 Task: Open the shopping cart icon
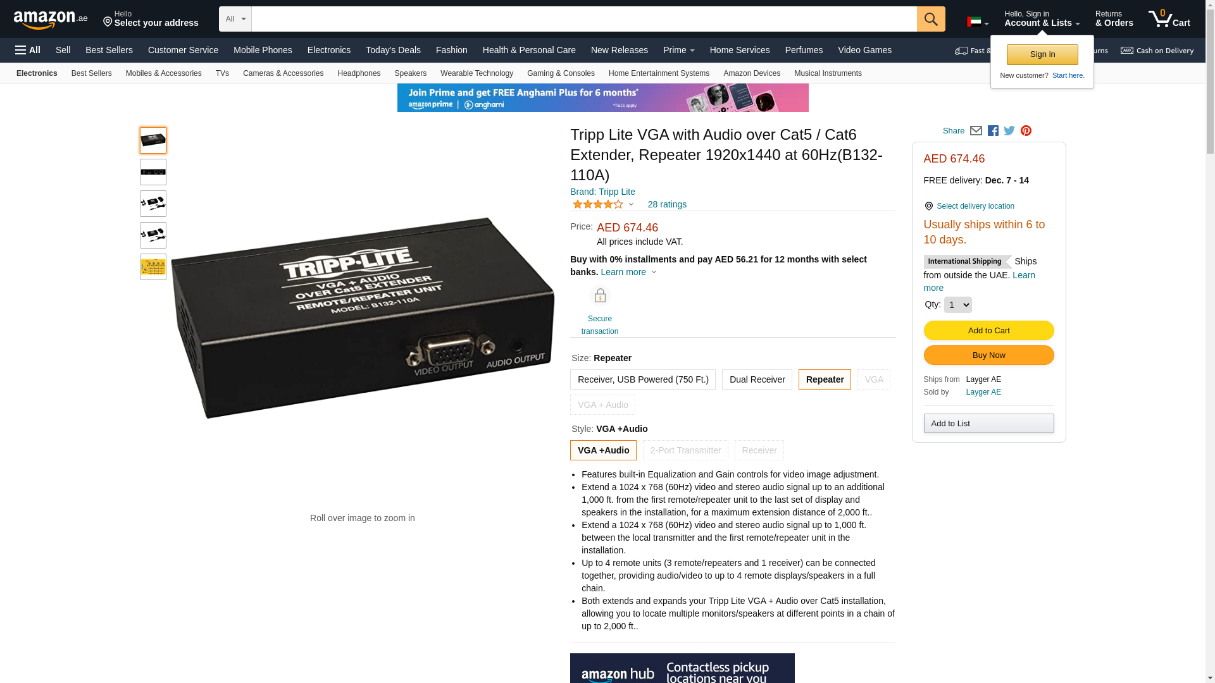(1169, 19)
